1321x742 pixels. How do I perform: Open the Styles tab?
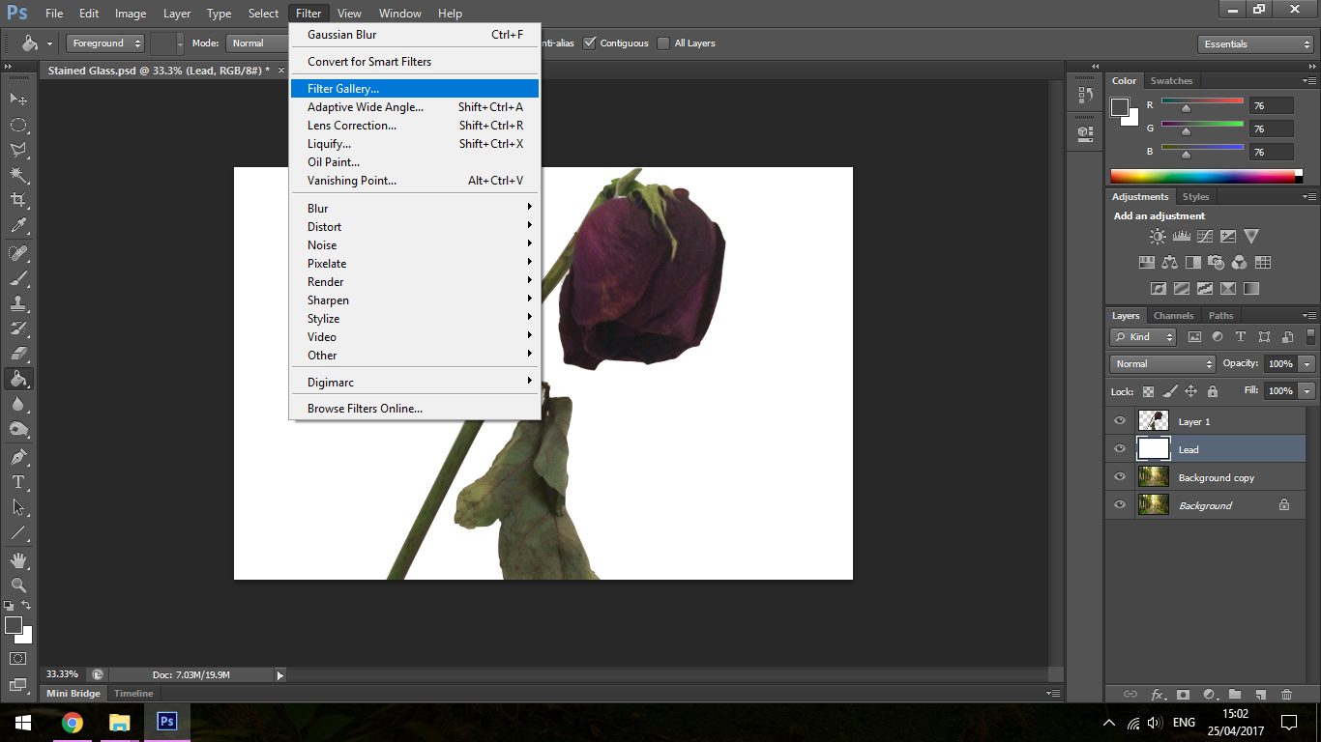pyautogui.click(x=1195, y=197)
